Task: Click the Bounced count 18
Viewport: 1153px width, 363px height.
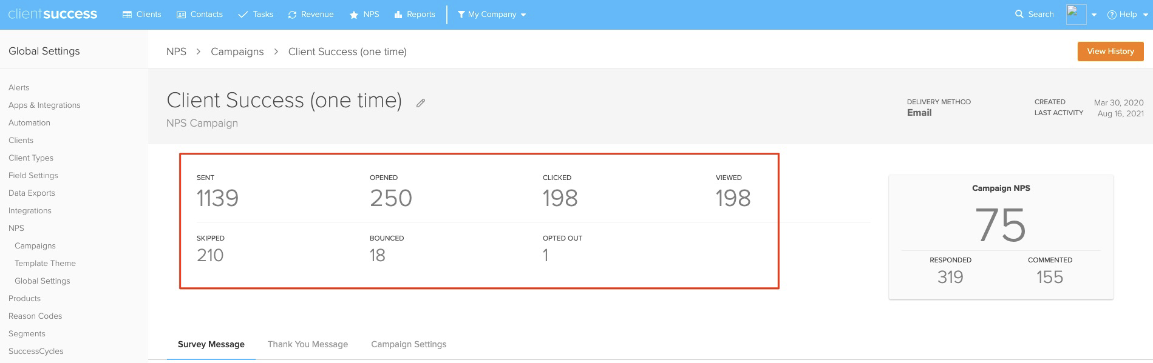Action: (x=377, y=255)
